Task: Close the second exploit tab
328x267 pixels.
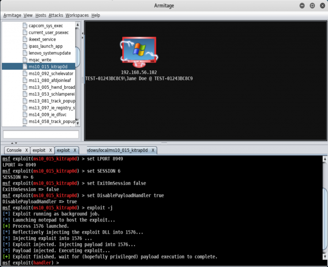Action: (75, 150)
